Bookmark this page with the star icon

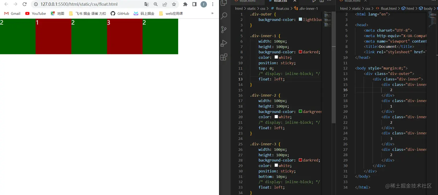tap(174, 4)
